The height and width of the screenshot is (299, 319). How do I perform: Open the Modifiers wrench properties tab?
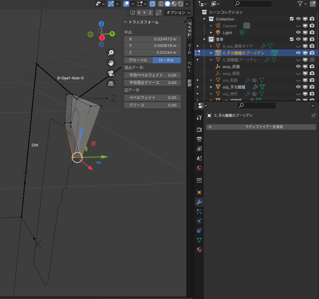click(199, 202)
